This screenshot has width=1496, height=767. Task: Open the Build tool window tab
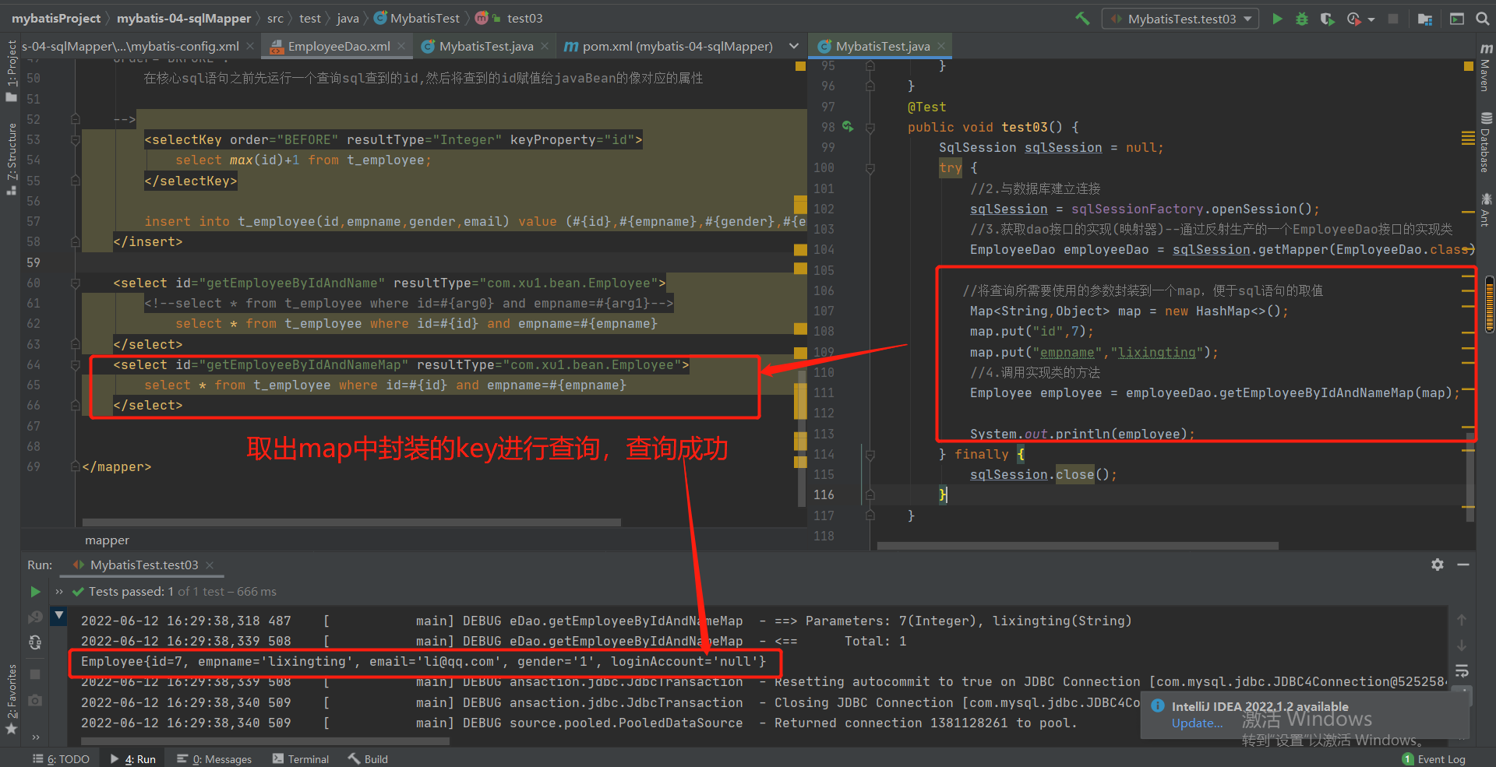point(368,759)
